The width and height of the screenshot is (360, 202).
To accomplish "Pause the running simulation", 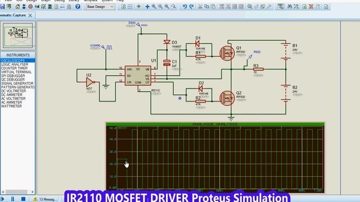I will 12,199.
